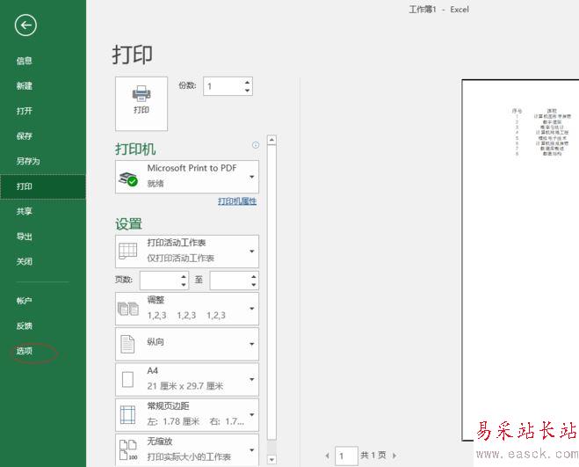This screenshot has width=579, height=467.
Task: Open the 纵向 orientation dropdown
Action: point(187,344)
